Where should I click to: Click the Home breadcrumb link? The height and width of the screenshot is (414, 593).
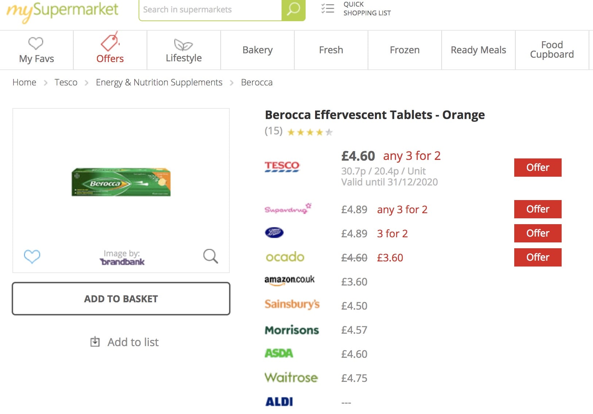pos(24,83)
